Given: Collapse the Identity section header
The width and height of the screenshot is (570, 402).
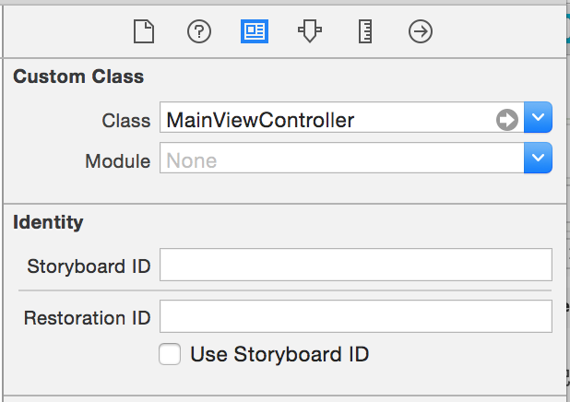Looking at the screenshot, I should point(48,222).
